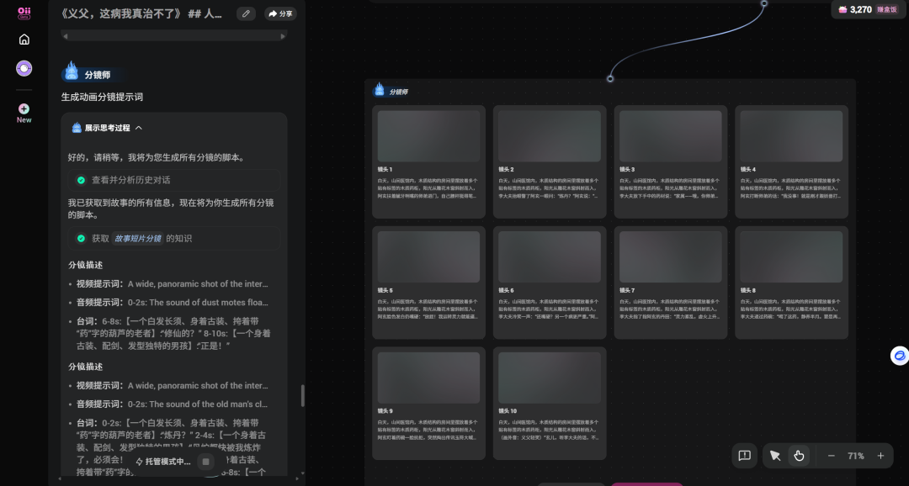Click the 故事短片分镜 knowledge tag
Image resolution: width=909 pixels, height=486 pixels.
point(137,238)
